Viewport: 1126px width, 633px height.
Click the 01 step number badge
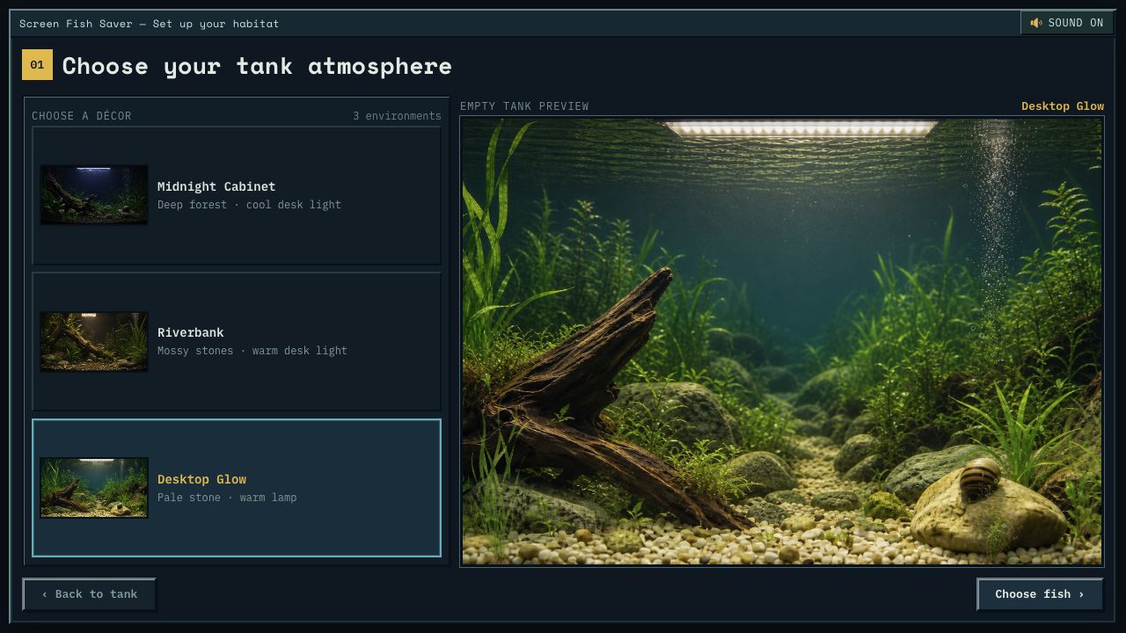[37, 65]
